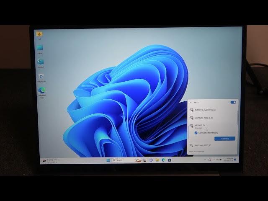This screenshot has width=268, height=201.
Task: Open Microsoft Edge in the taskbar
Action: coord(163,160)
